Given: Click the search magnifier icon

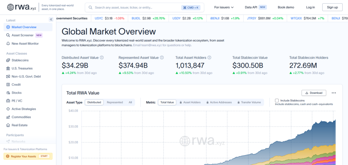Looking at the screenshot, I should (90, 7).
